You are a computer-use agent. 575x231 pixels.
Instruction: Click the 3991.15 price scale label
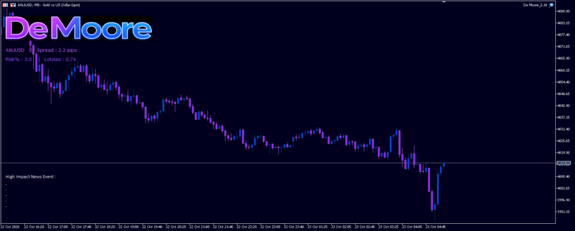click(x=563, y=211)
